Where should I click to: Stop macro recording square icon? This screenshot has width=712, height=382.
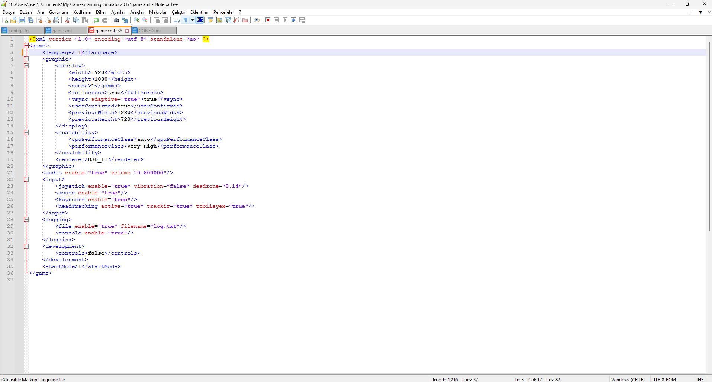click(276, 20)
